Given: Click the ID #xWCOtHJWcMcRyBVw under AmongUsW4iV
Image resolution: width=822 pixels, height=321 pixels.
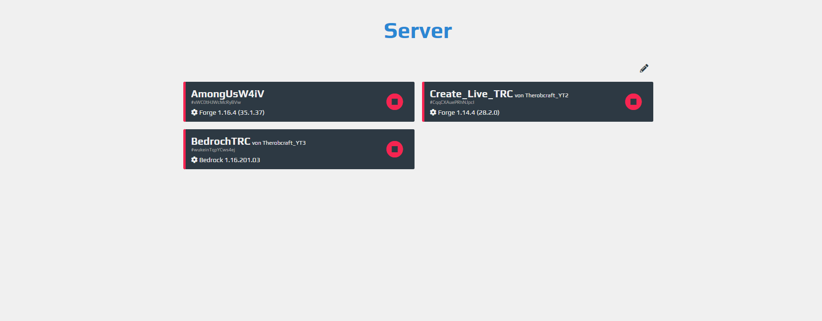Looking at the screenshot, I should coord(216,102).
